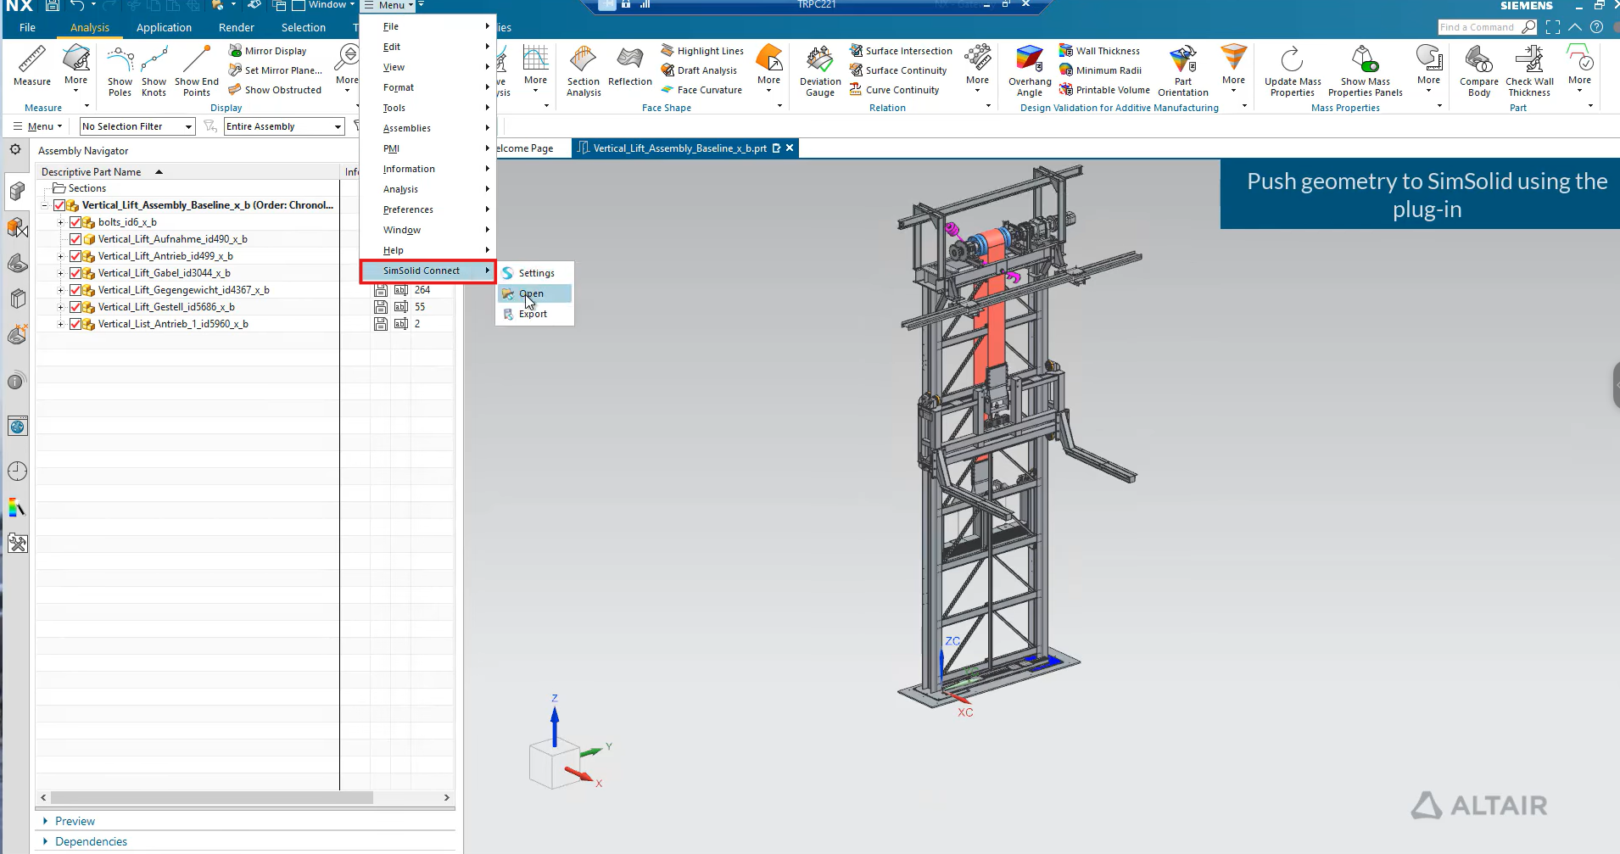This screenshot has width=1620, height=854.
Task: Open the Minimum Radii tool
Action: [x=1101, y=70]
